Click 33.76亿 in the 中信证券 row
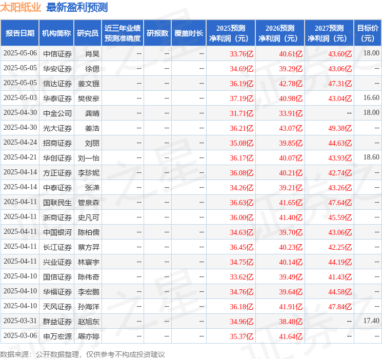The image size is (382, 359). click(242, 54)
